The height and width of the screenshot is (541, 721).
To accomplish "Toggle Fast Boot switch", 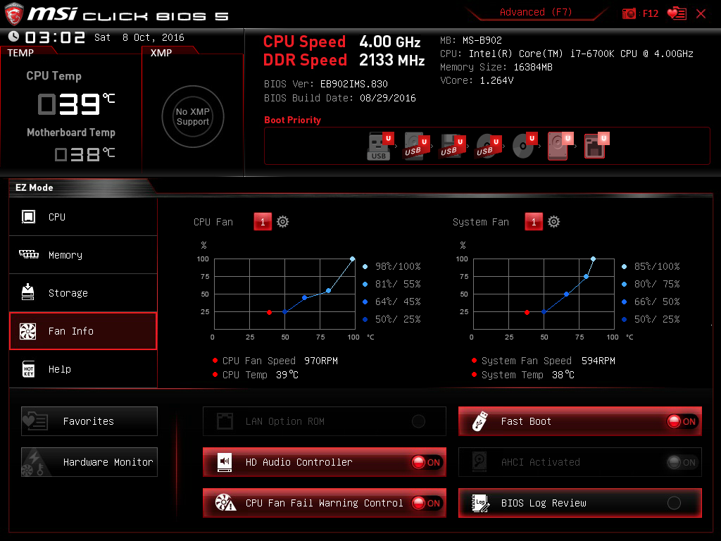I will tap(682, 421).
